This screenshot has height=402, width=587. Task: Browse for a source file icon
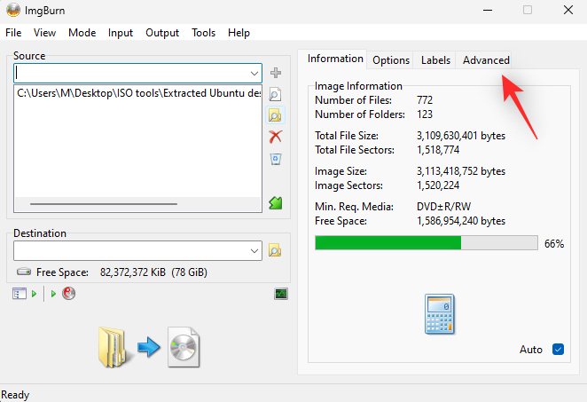coord(275,94)
